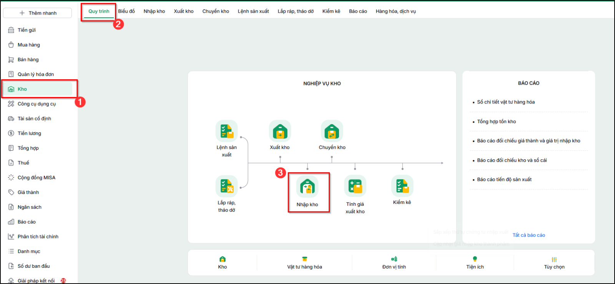
Task: Open Công cụ dụng cụ tools icon
Action: 11,104
